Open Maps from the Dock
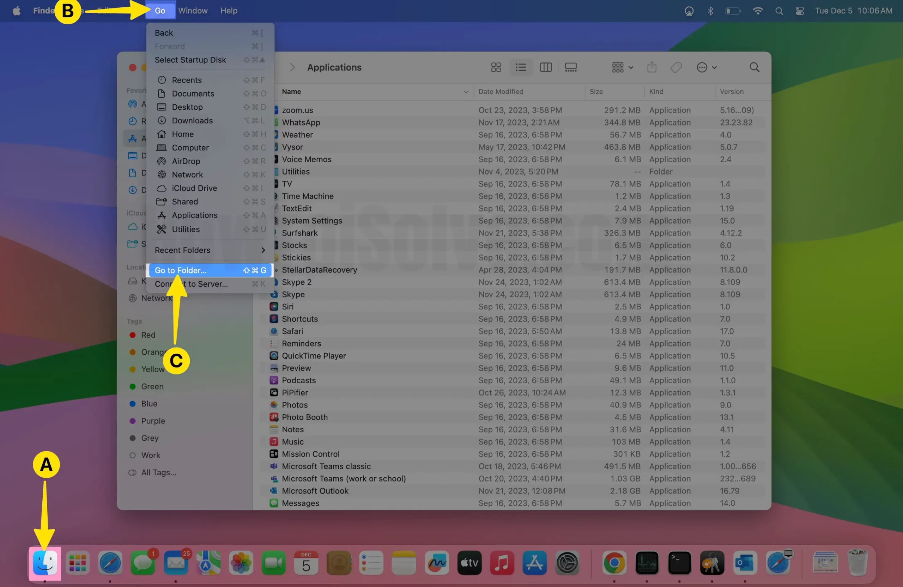Viewport: 903px width, 587px height. point(208,563)
